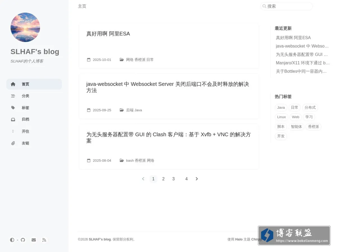Screen dimensions: 337x252
Task: Click the email envelope icon
Action: point(34,240)
